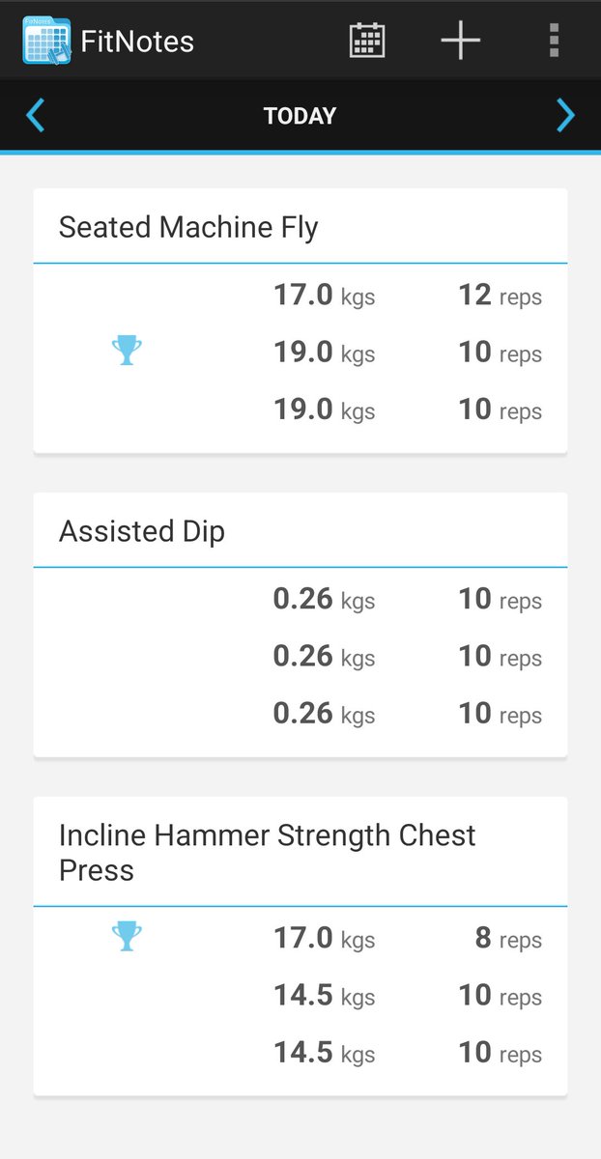Tap the trophy icon in Incline Hammer Strength

coord(127,935)
